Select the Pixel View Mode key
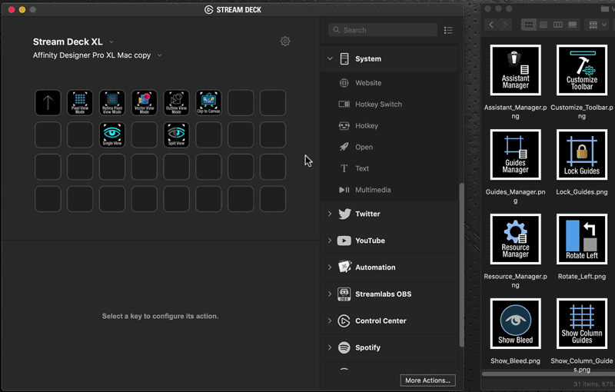 point(80,103)
